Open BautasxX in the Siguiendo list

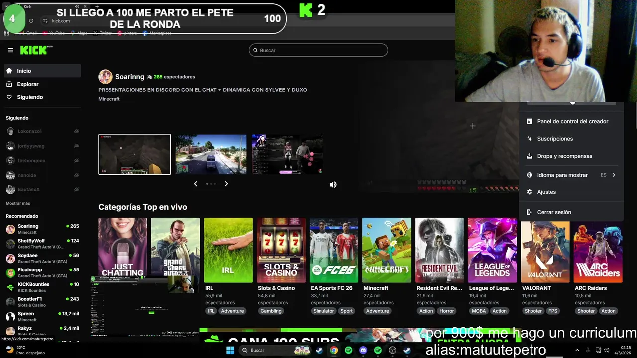[x=42, y=189]
